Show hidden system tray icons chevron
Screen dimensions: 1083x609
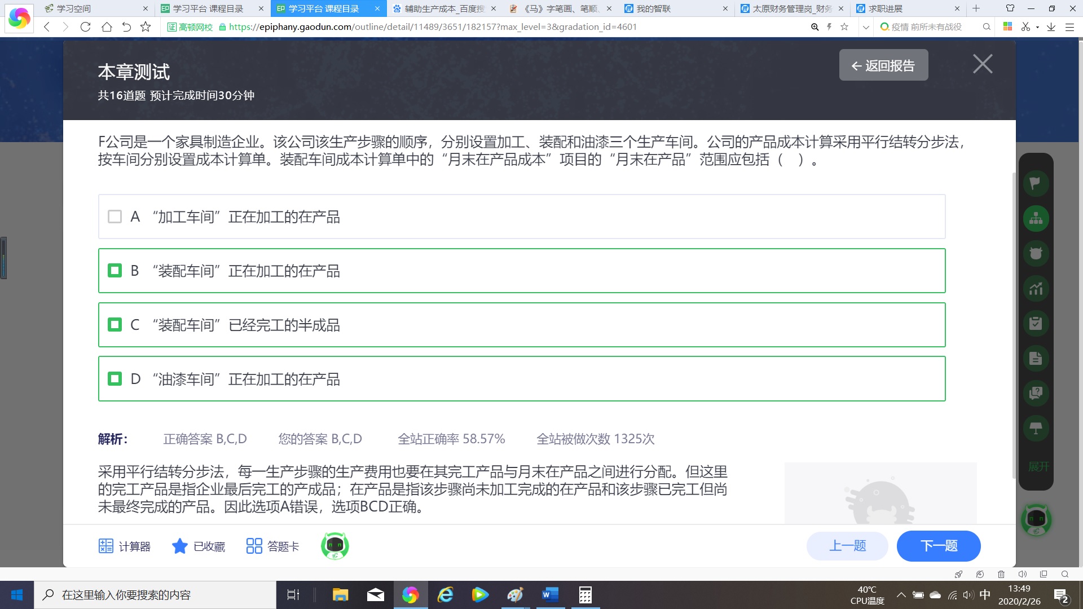(x=901, y=595)
